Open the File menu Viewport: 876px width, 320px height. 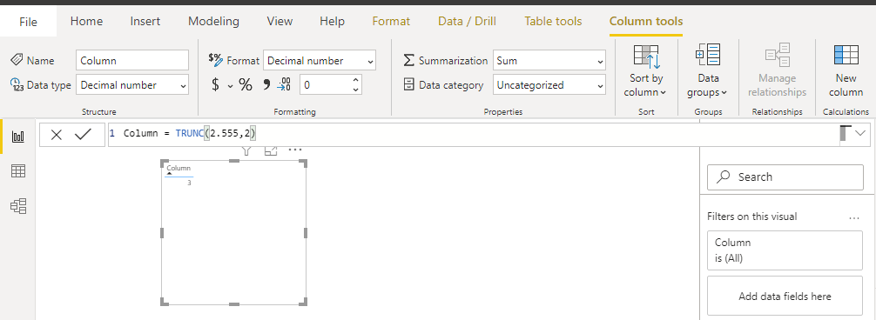pyautogui.click(x=28, y=22)
